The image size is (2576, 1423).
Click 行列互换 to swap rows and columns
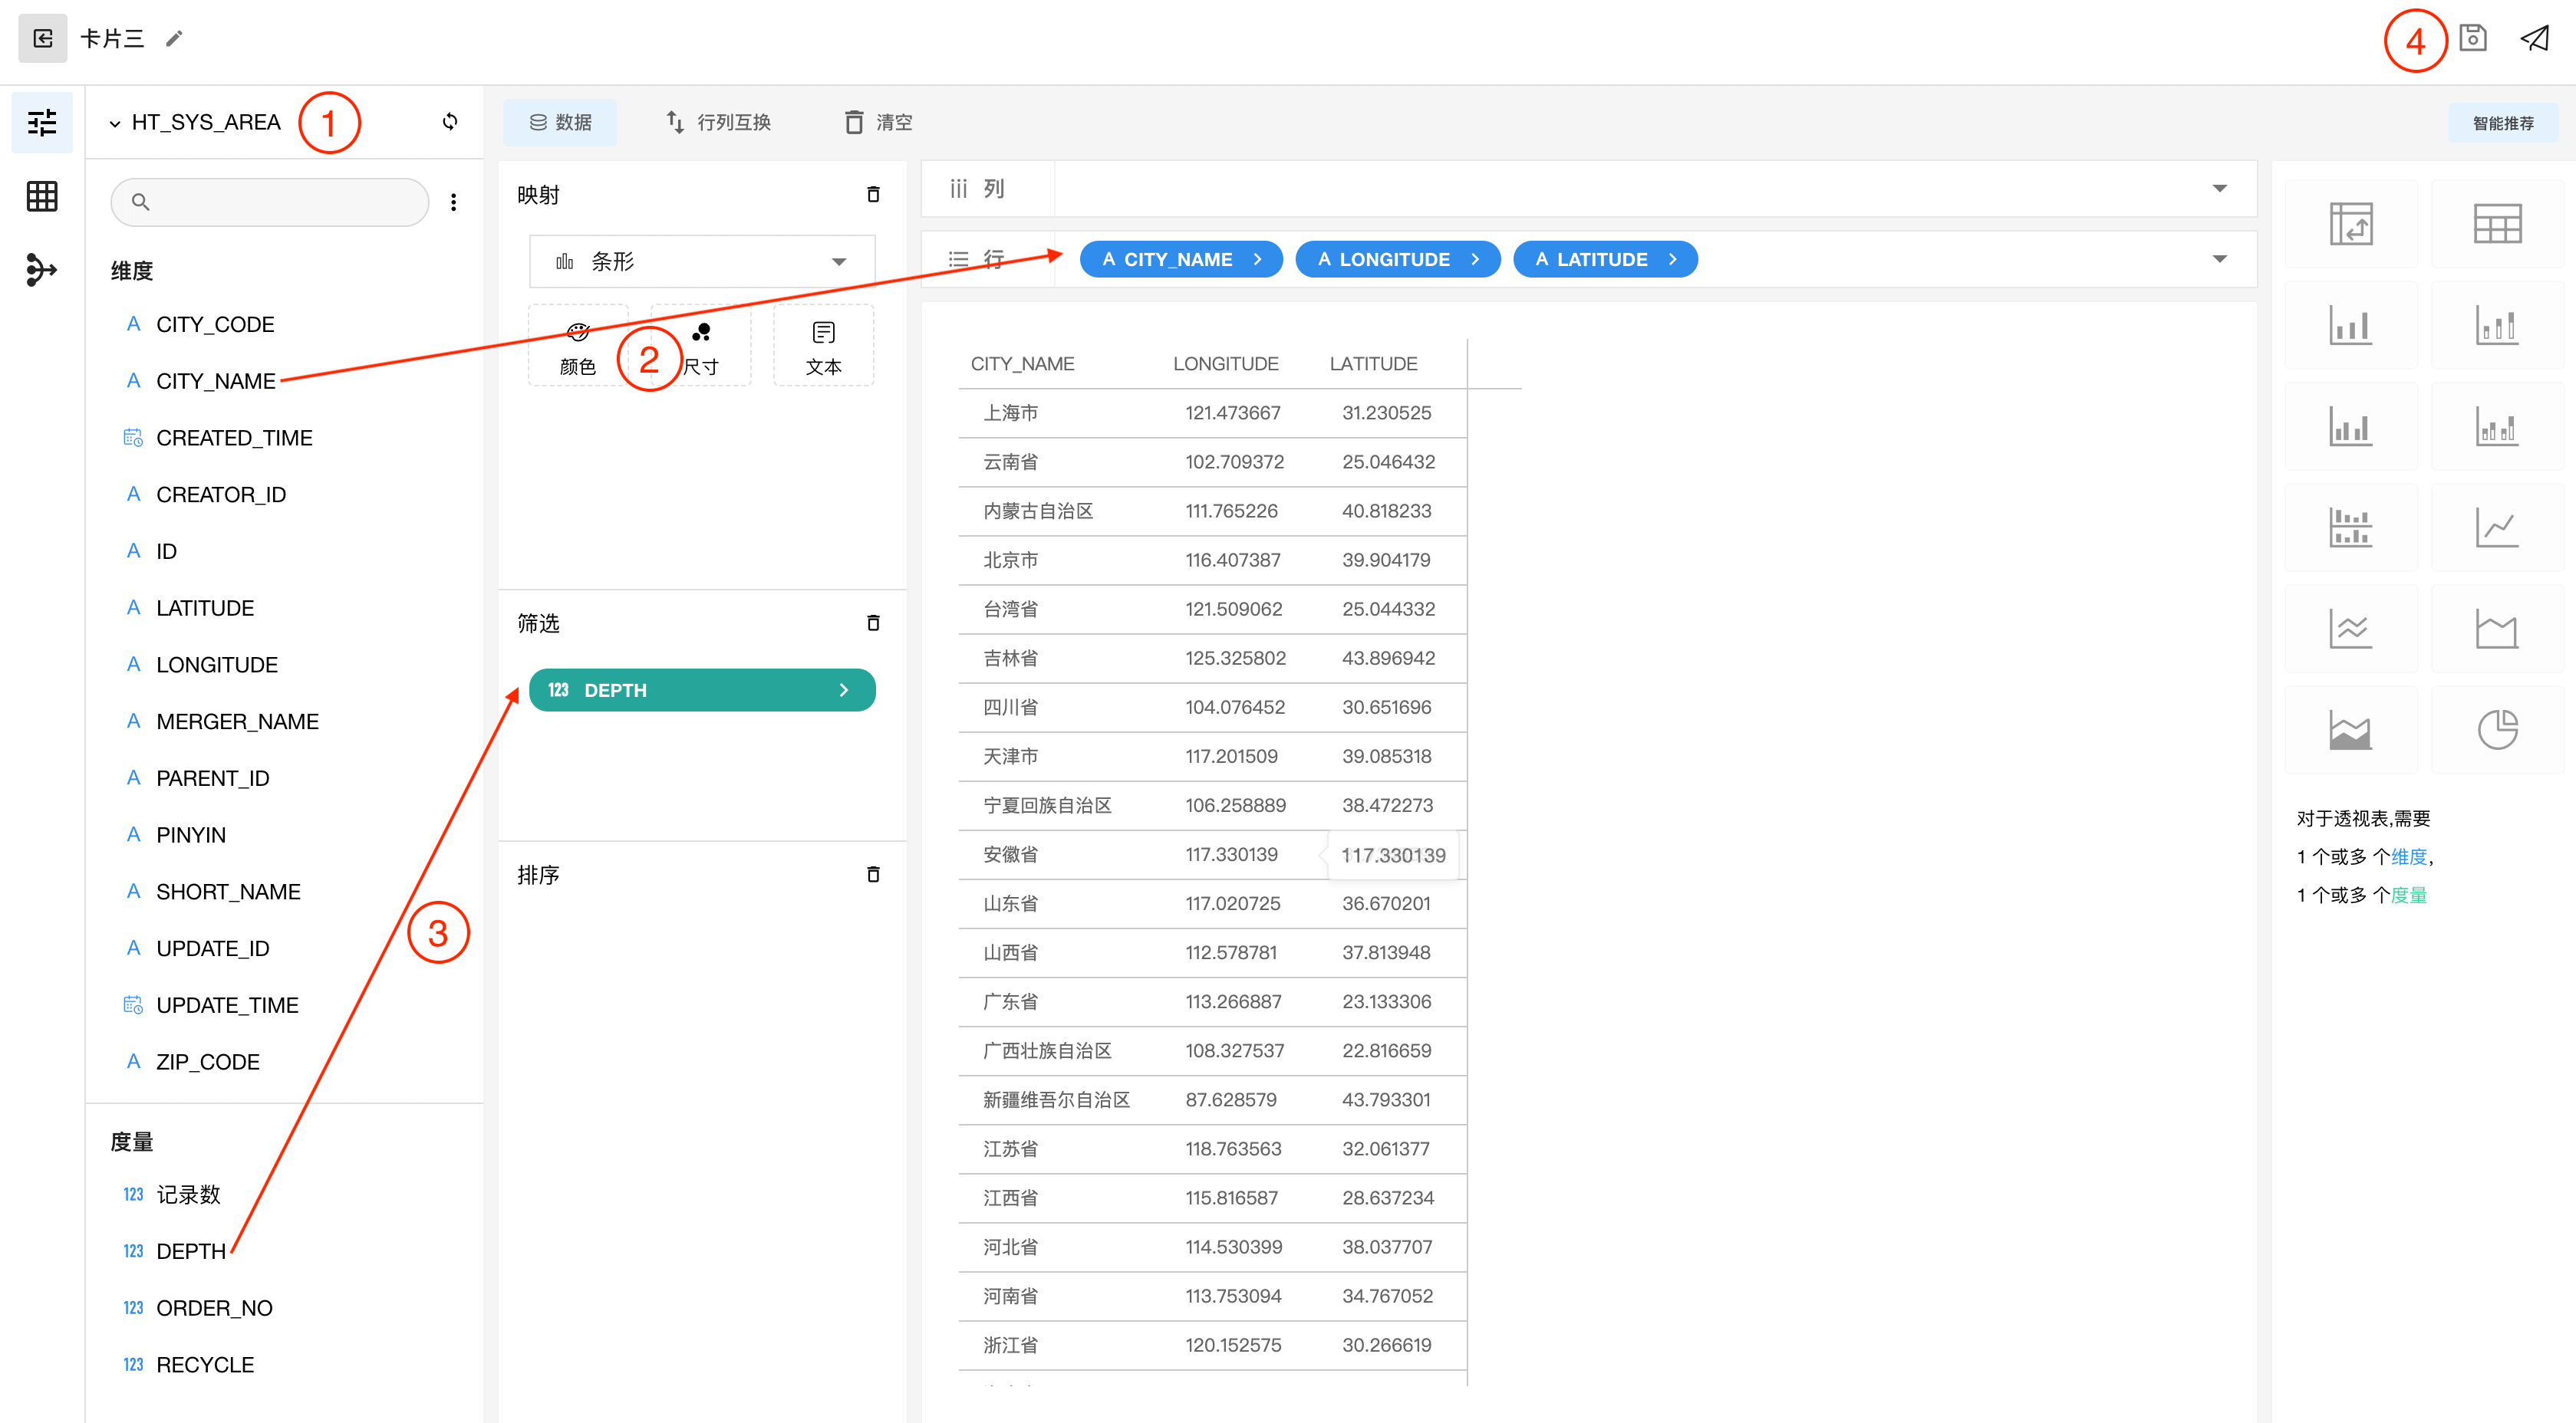click(718, 122)
